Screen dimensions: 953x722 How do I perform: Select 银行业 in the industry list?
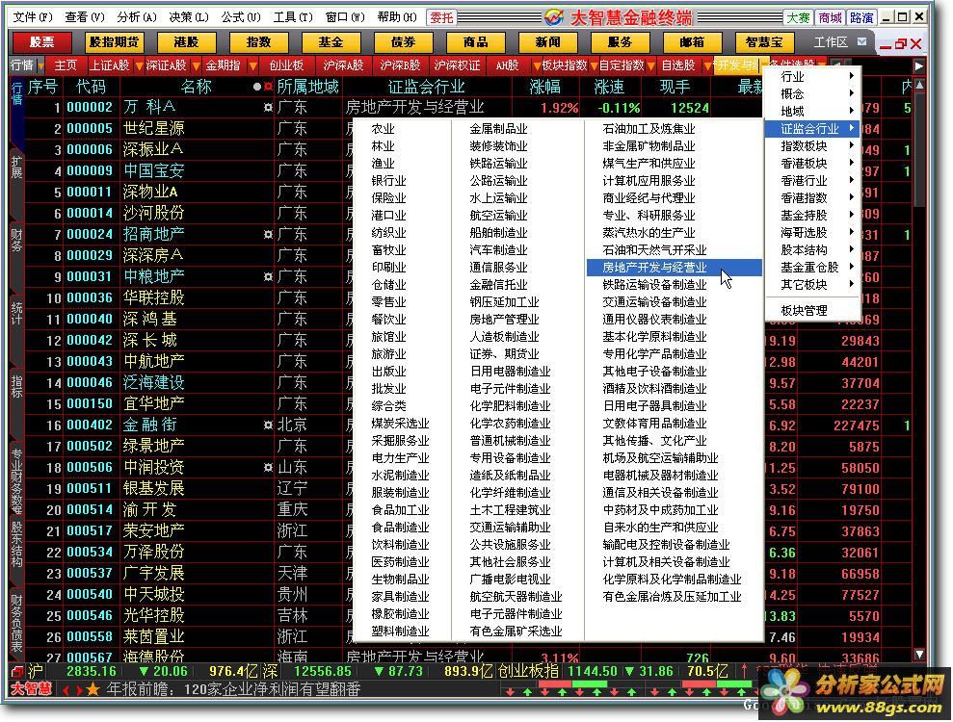pos(388,180)
